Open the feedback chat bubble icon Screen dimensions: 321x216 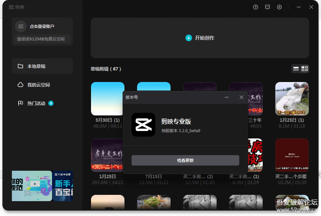pyautogui.click(x=267, y=7)
